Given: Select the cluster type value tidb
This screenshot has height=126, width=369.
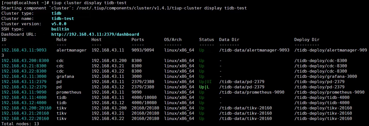Looking at the screenshot, I should (56, 13).
